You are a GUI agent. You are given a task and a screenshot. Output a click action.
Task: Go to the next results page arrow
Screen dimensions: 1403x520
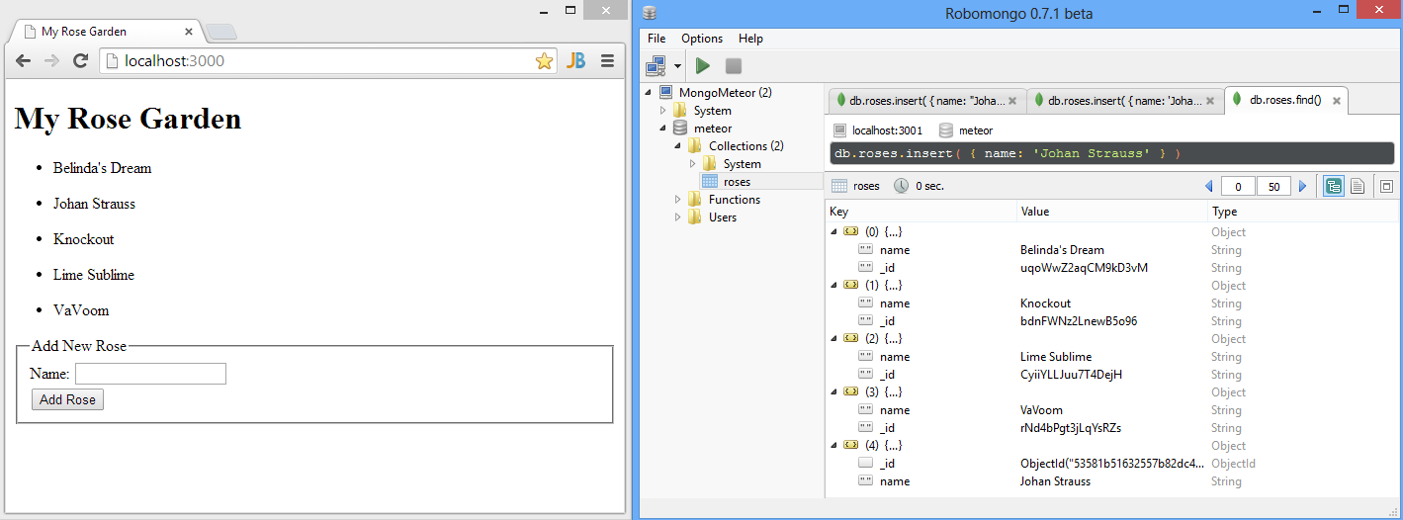click(x=1302, y=187)
